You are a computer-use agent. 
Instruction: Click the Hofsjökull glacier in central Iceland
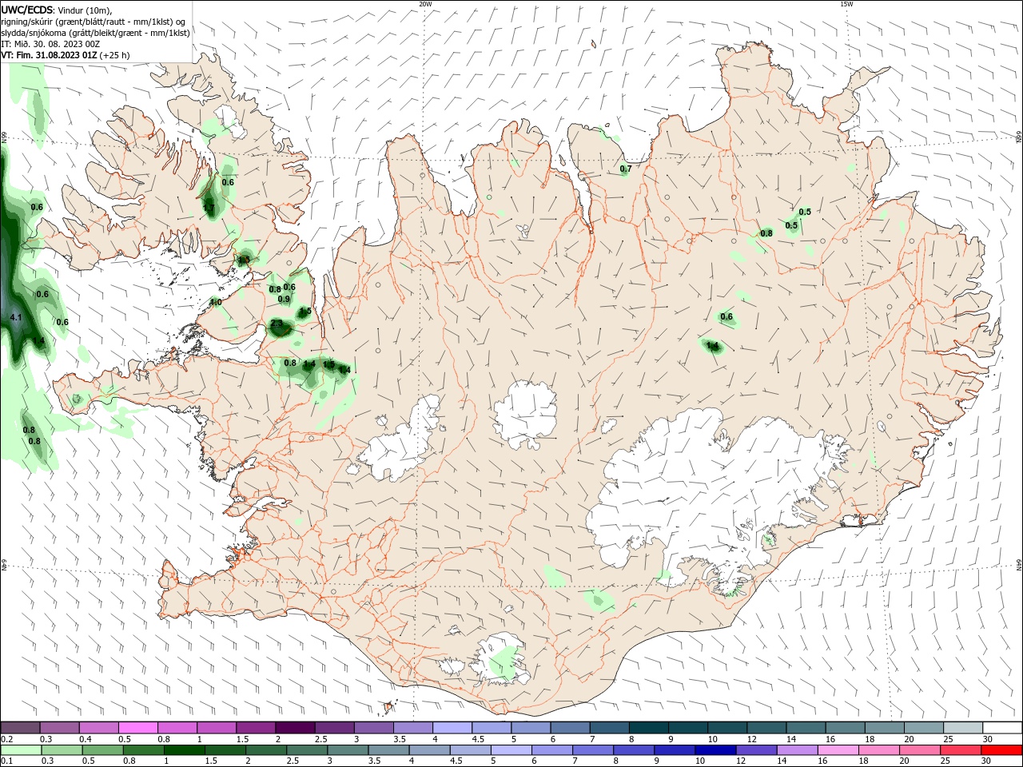click(x=525, y=415)
